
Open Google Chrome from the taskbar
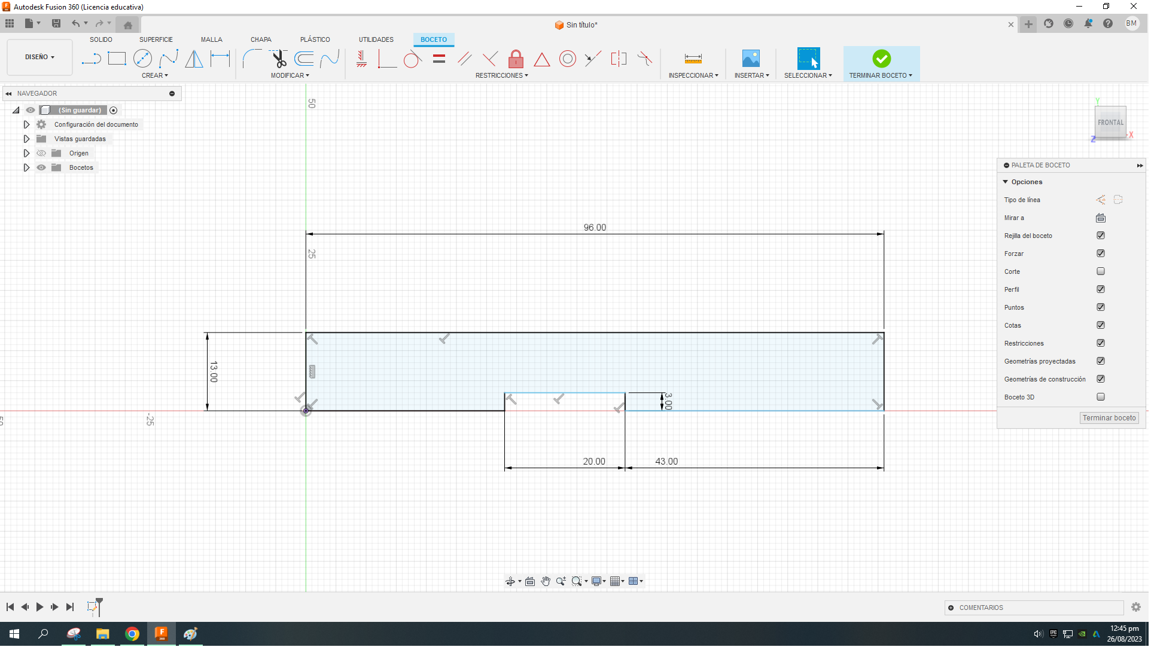[x=132, y=634]
